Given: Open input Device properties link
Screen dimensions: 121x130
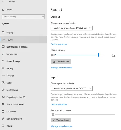Looking at the screenshot, I should tap(59, 104).
